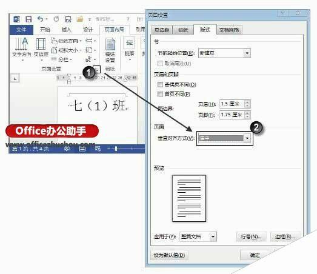Screen dimensions: 317x274
Task: Click the read mode icon in the status bar
Action: [67, 149]
